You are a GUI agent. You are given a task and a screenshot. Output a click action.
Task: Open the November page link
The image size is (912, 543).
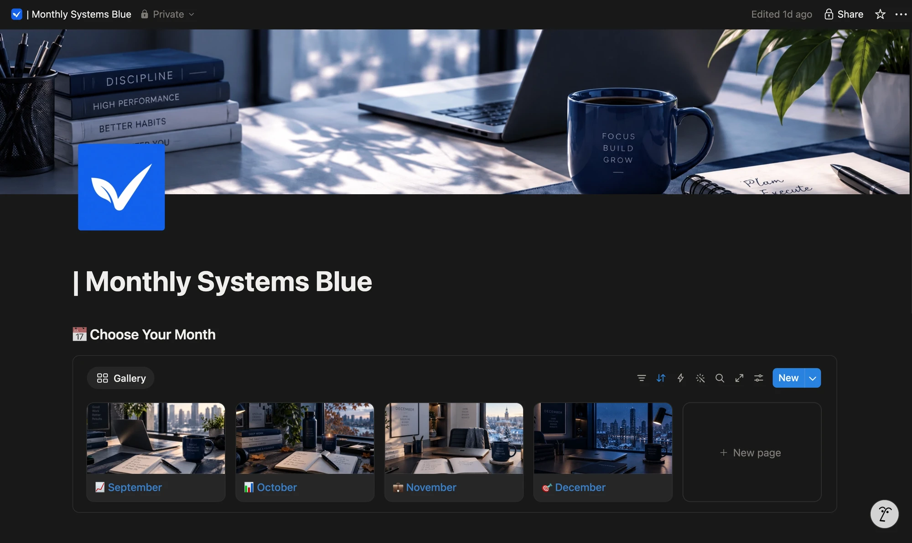(431, 487)
